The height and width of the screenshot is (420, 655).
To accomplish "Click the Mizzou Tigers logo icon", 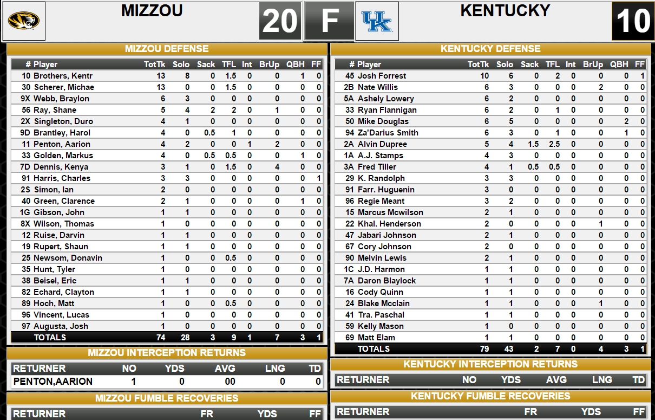I will pyautogui.click(x=23, y=21).
